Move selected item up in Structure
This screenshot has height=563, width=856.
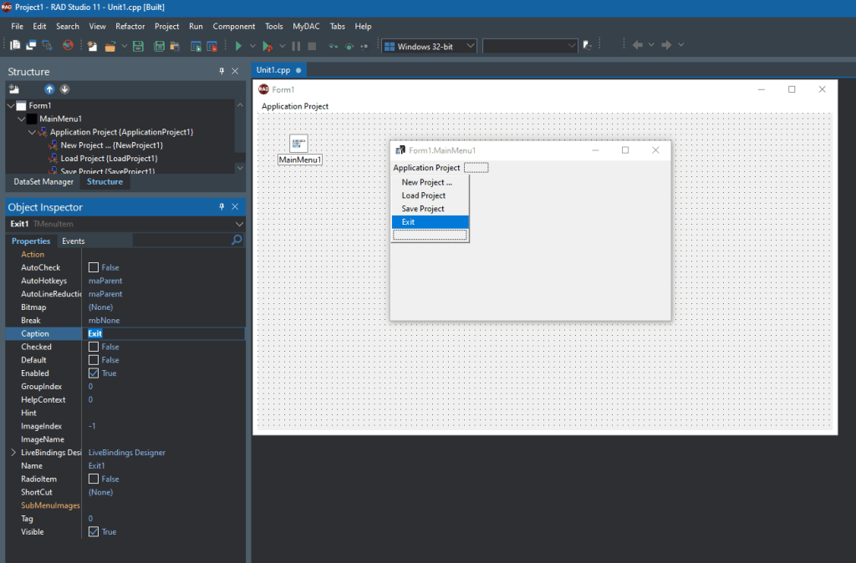point(49,89)
